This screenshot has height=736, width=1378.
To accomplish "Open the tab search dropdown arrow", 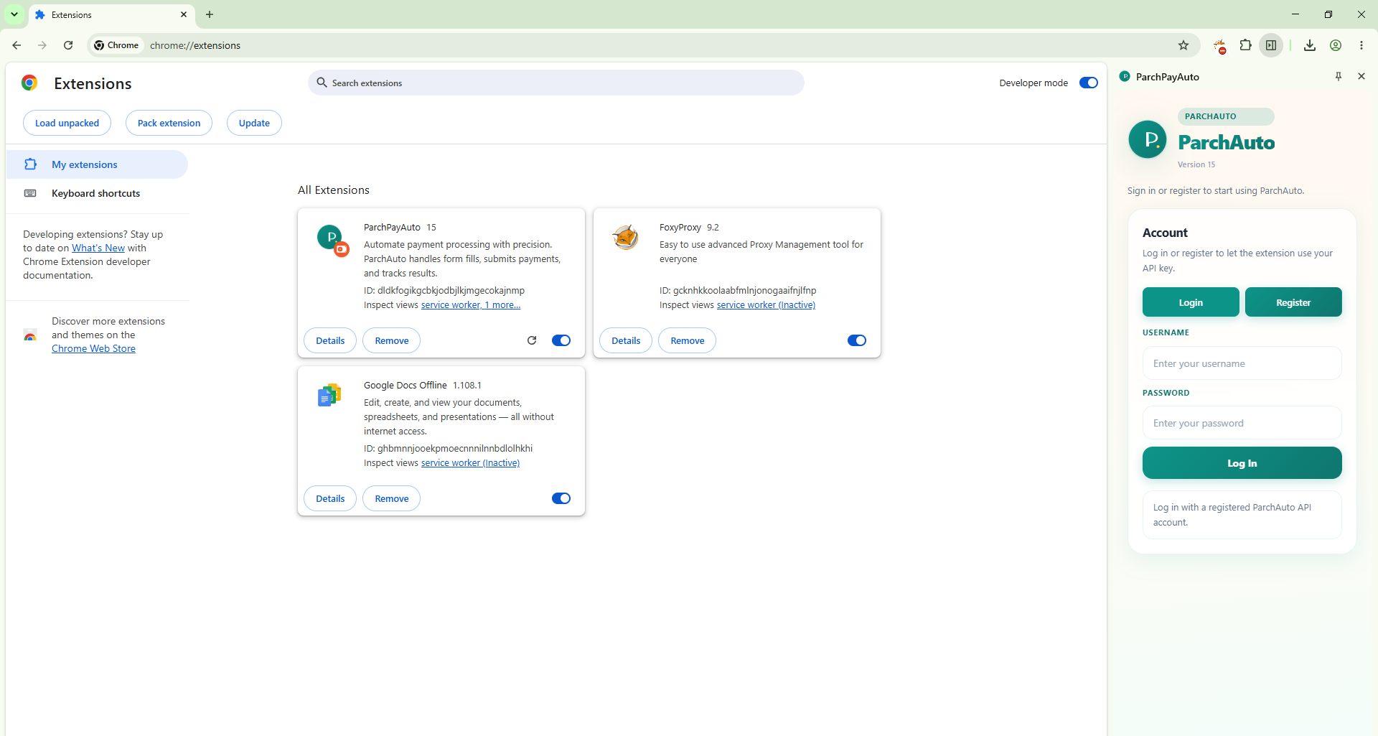I will click(14, 14).
